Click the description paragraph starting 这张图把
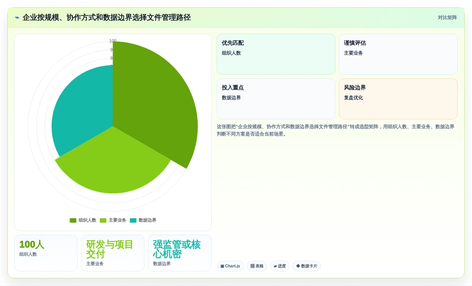 point(336,130)
